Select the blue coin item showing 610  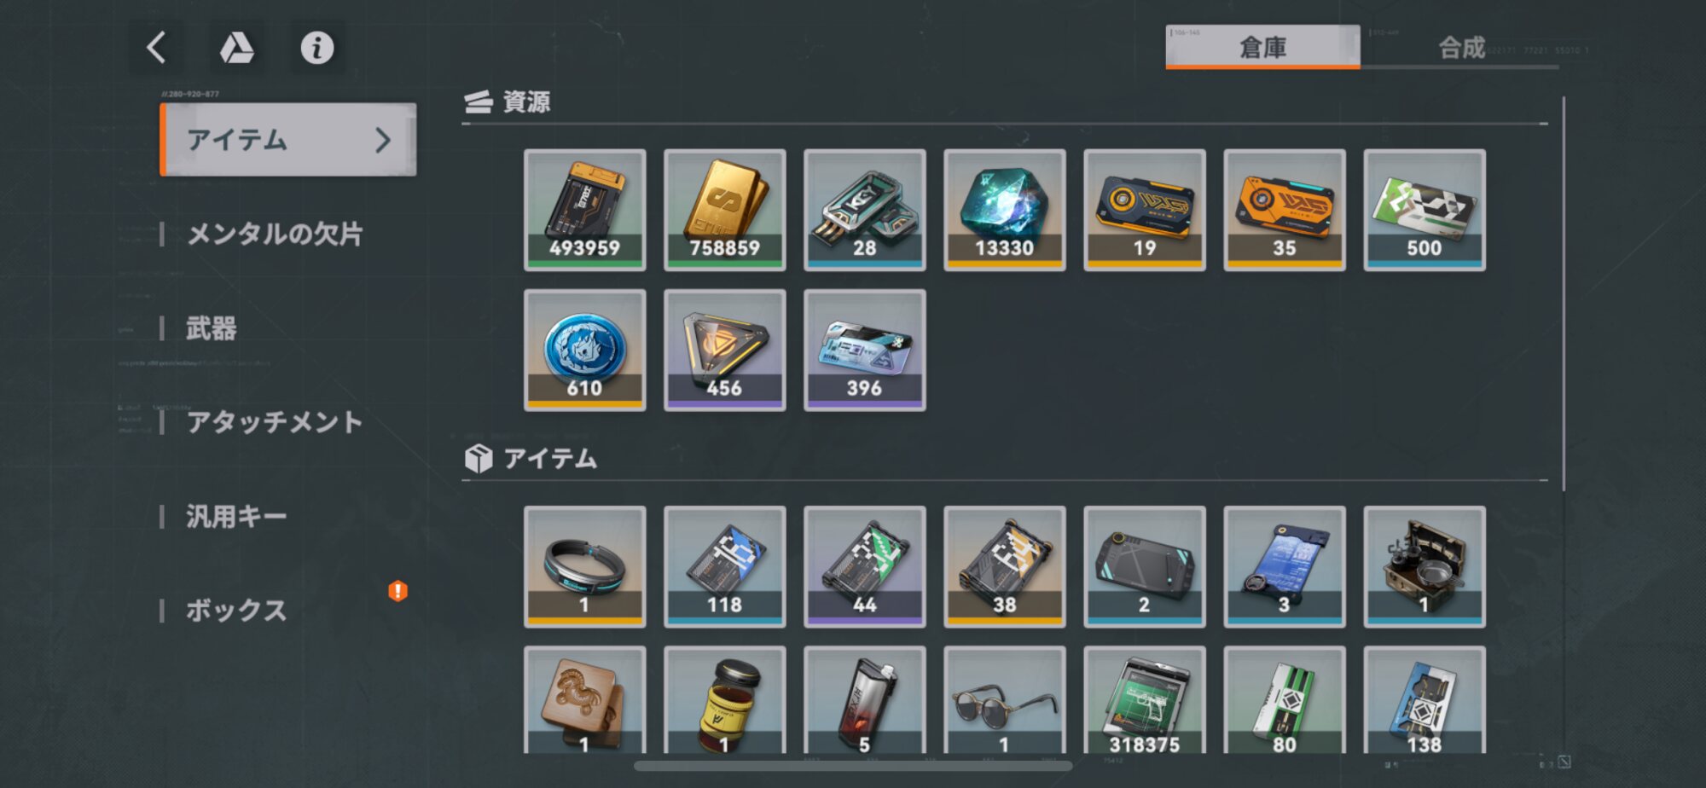click(584, 350)
